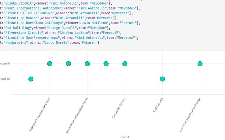Click "Lando Norris" winner string in the code
This screenshot has width=225, height=140.
[x=56, y=42]
